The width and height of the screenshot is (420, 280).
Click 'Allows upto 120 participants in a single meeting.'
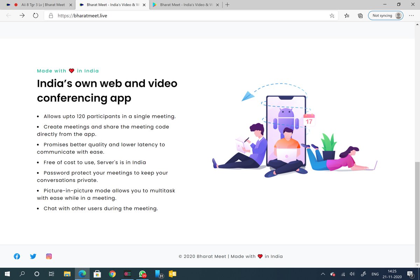[x=110, y=116]
